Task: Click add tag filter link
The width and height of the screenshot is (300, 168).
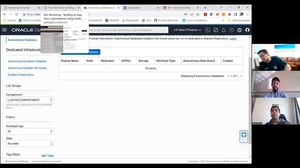Action: click(44, 155)
